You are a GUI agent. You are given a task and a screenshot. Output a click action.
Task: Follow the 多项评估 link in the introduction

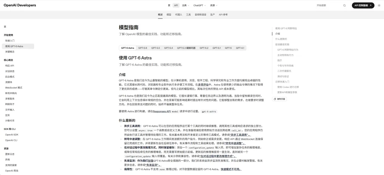[x=203, y=85]
